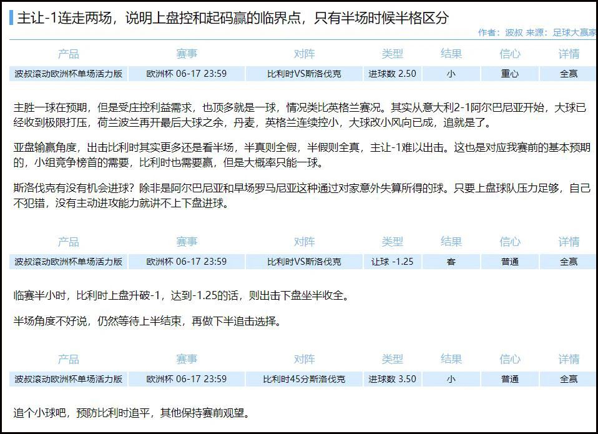
Task: Click the 小 result in the 进球数 2.50 row
Action: point(451,74)
